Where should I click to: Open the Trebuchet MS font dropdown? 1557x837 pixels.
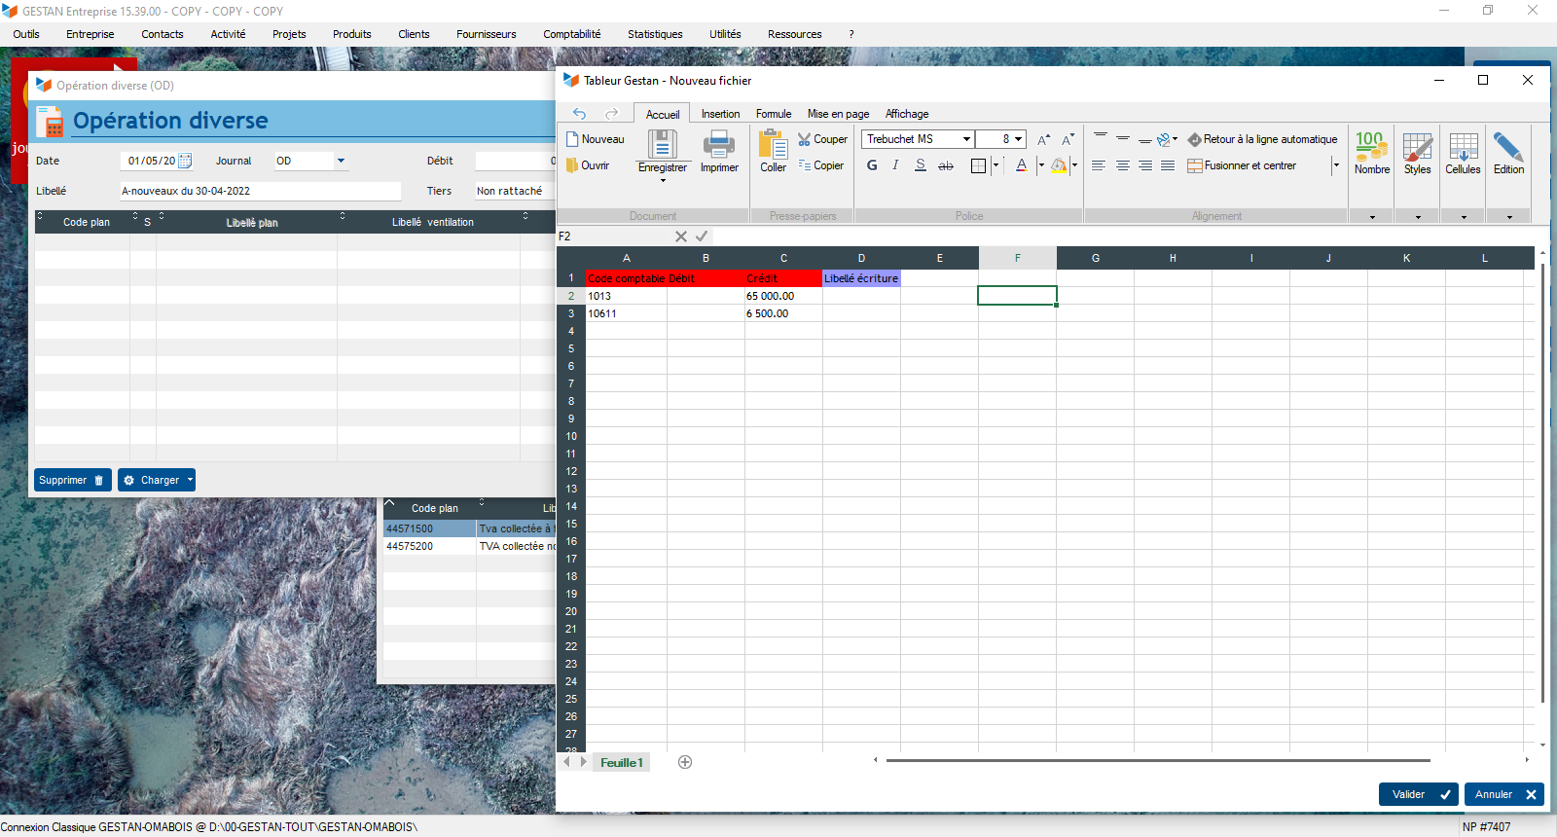click(x=966, y=139)
